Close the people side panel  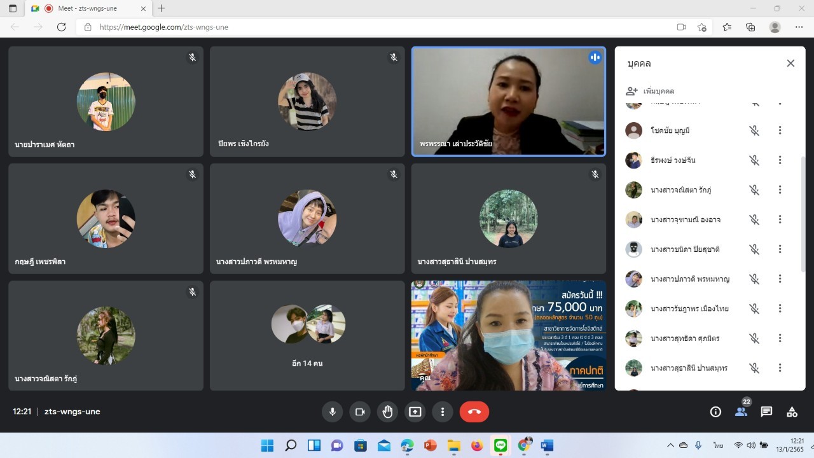[790, 63]
